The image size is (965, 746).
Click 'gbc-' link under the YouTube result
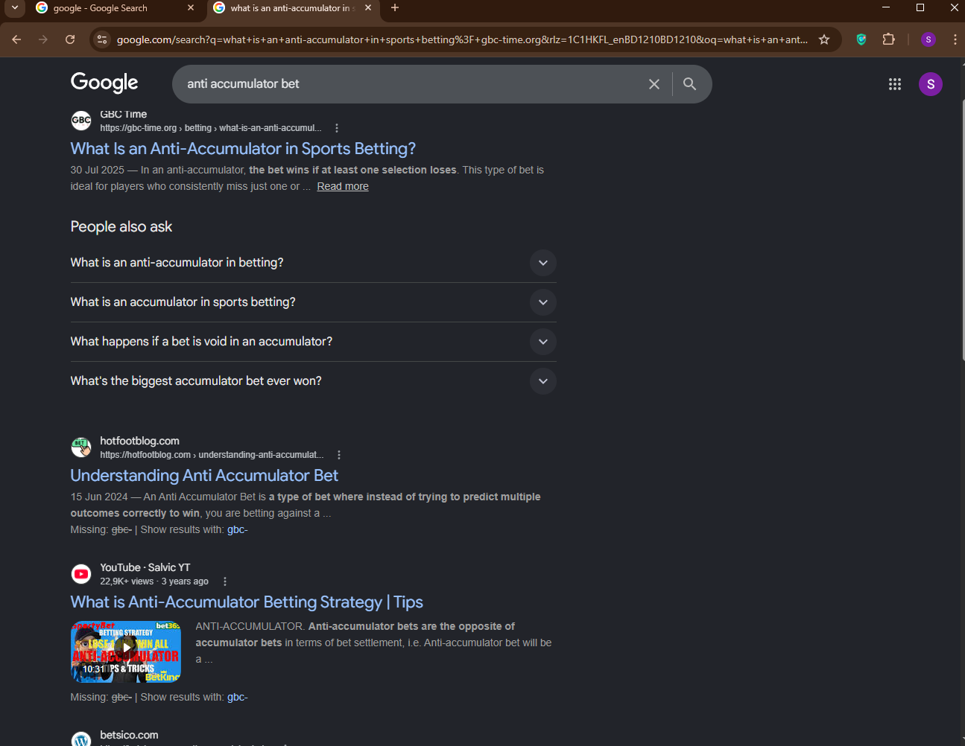click(237, 698)
